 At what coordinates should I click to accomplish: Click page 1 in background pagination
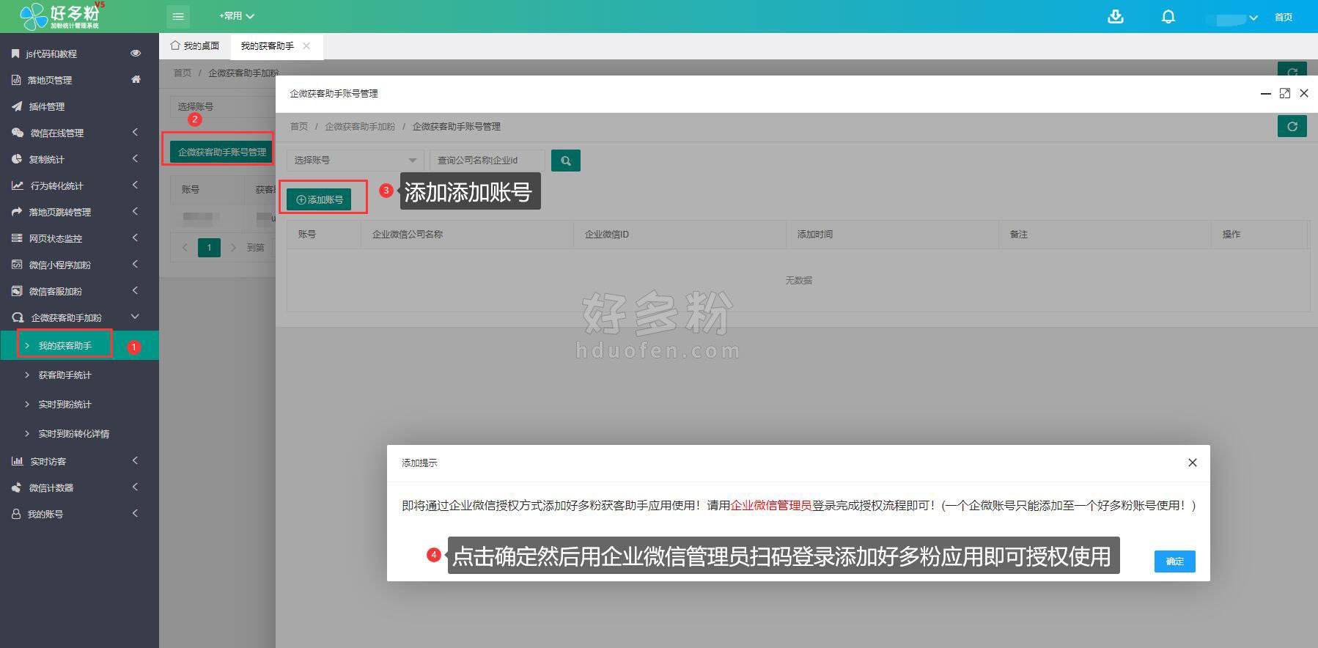209,248
